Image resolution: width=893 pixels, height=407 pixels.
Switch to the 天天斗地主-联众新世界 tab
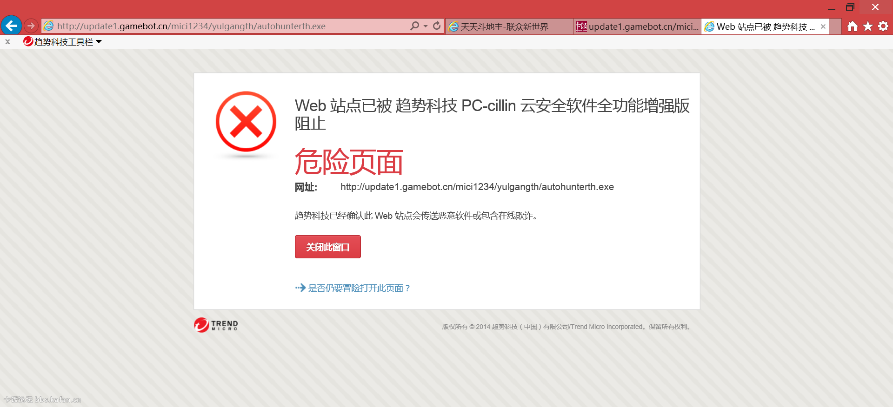pyautogui.click(x=505, y=27)
